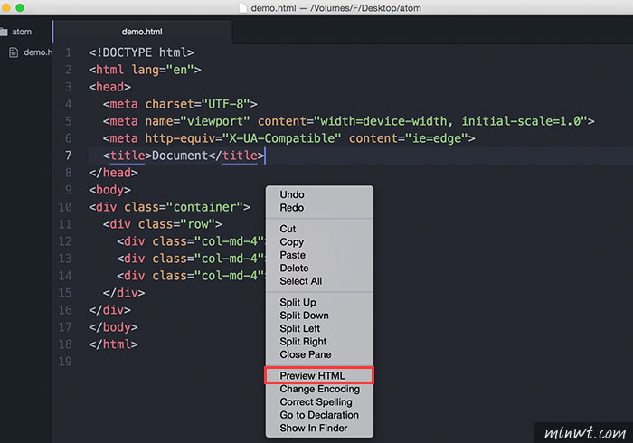Click the green zoom window button
633x443 pixels.
tap(19, 7)
